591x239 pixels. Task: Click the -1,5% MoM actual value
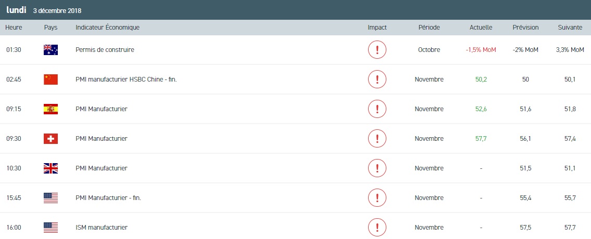[x=481, y=50]
